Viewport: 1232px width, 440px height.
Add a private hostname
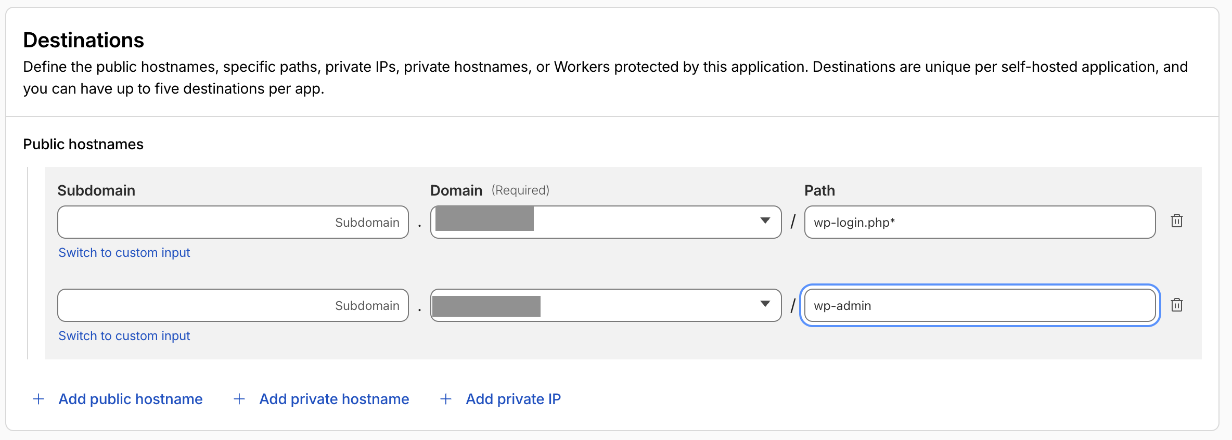click(x=334, y=399)
